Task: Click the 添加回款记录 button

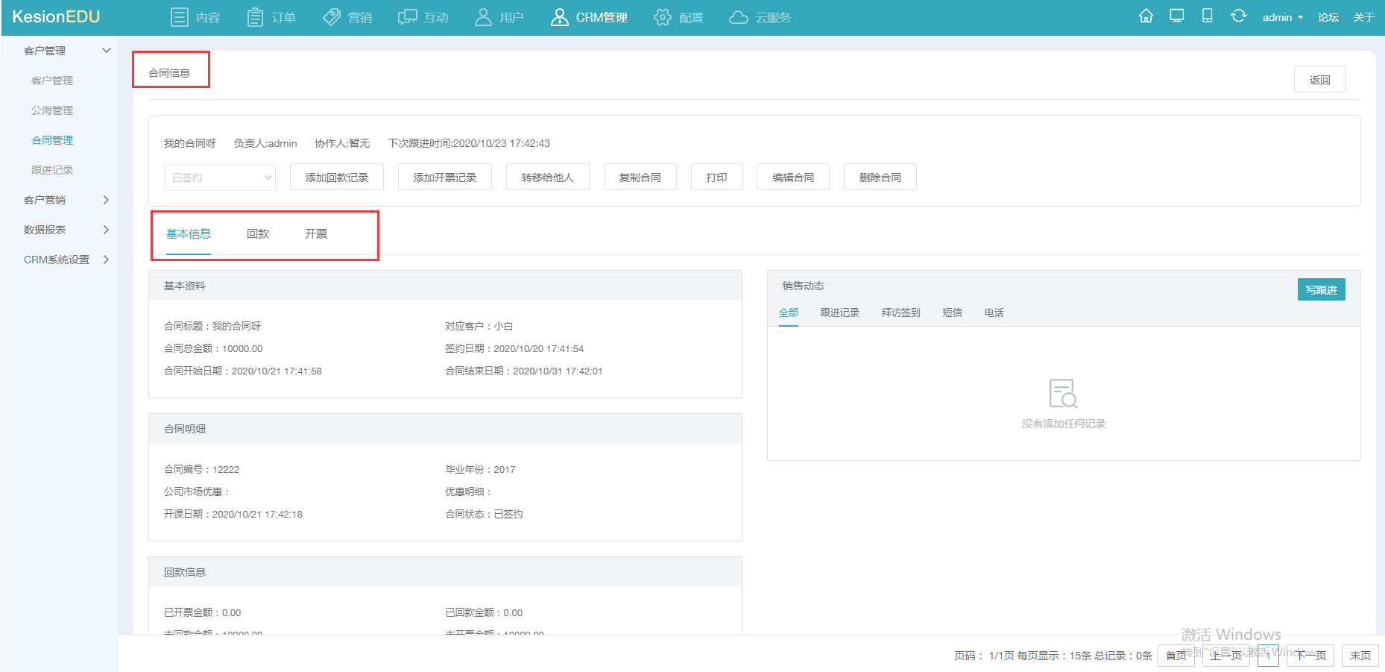Action: pyautogui.click(x=337, y=178)
